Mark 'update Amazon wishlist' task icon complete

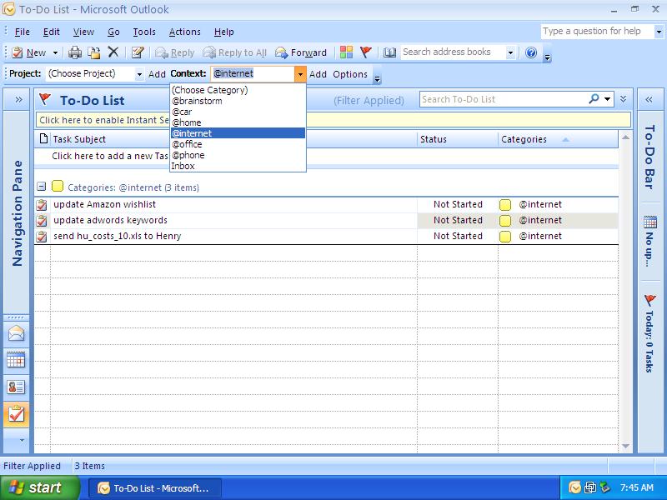click(x=42, y=205)
